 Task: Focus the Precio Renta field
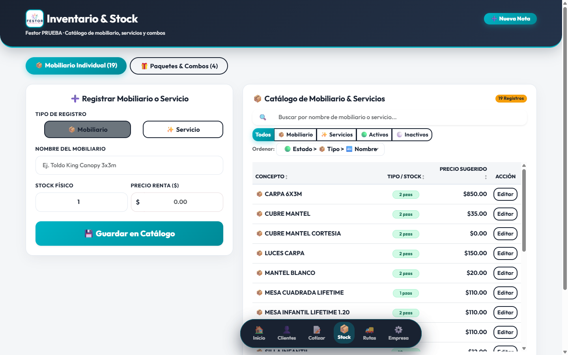pyautogui.click(x=177, y=202)
